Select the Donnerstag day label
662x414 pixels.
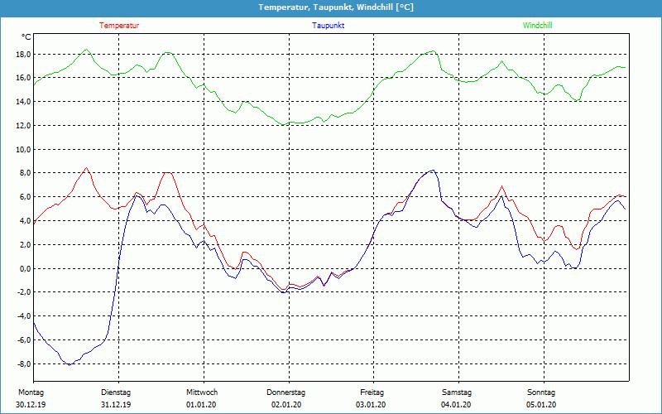(286, 392)
